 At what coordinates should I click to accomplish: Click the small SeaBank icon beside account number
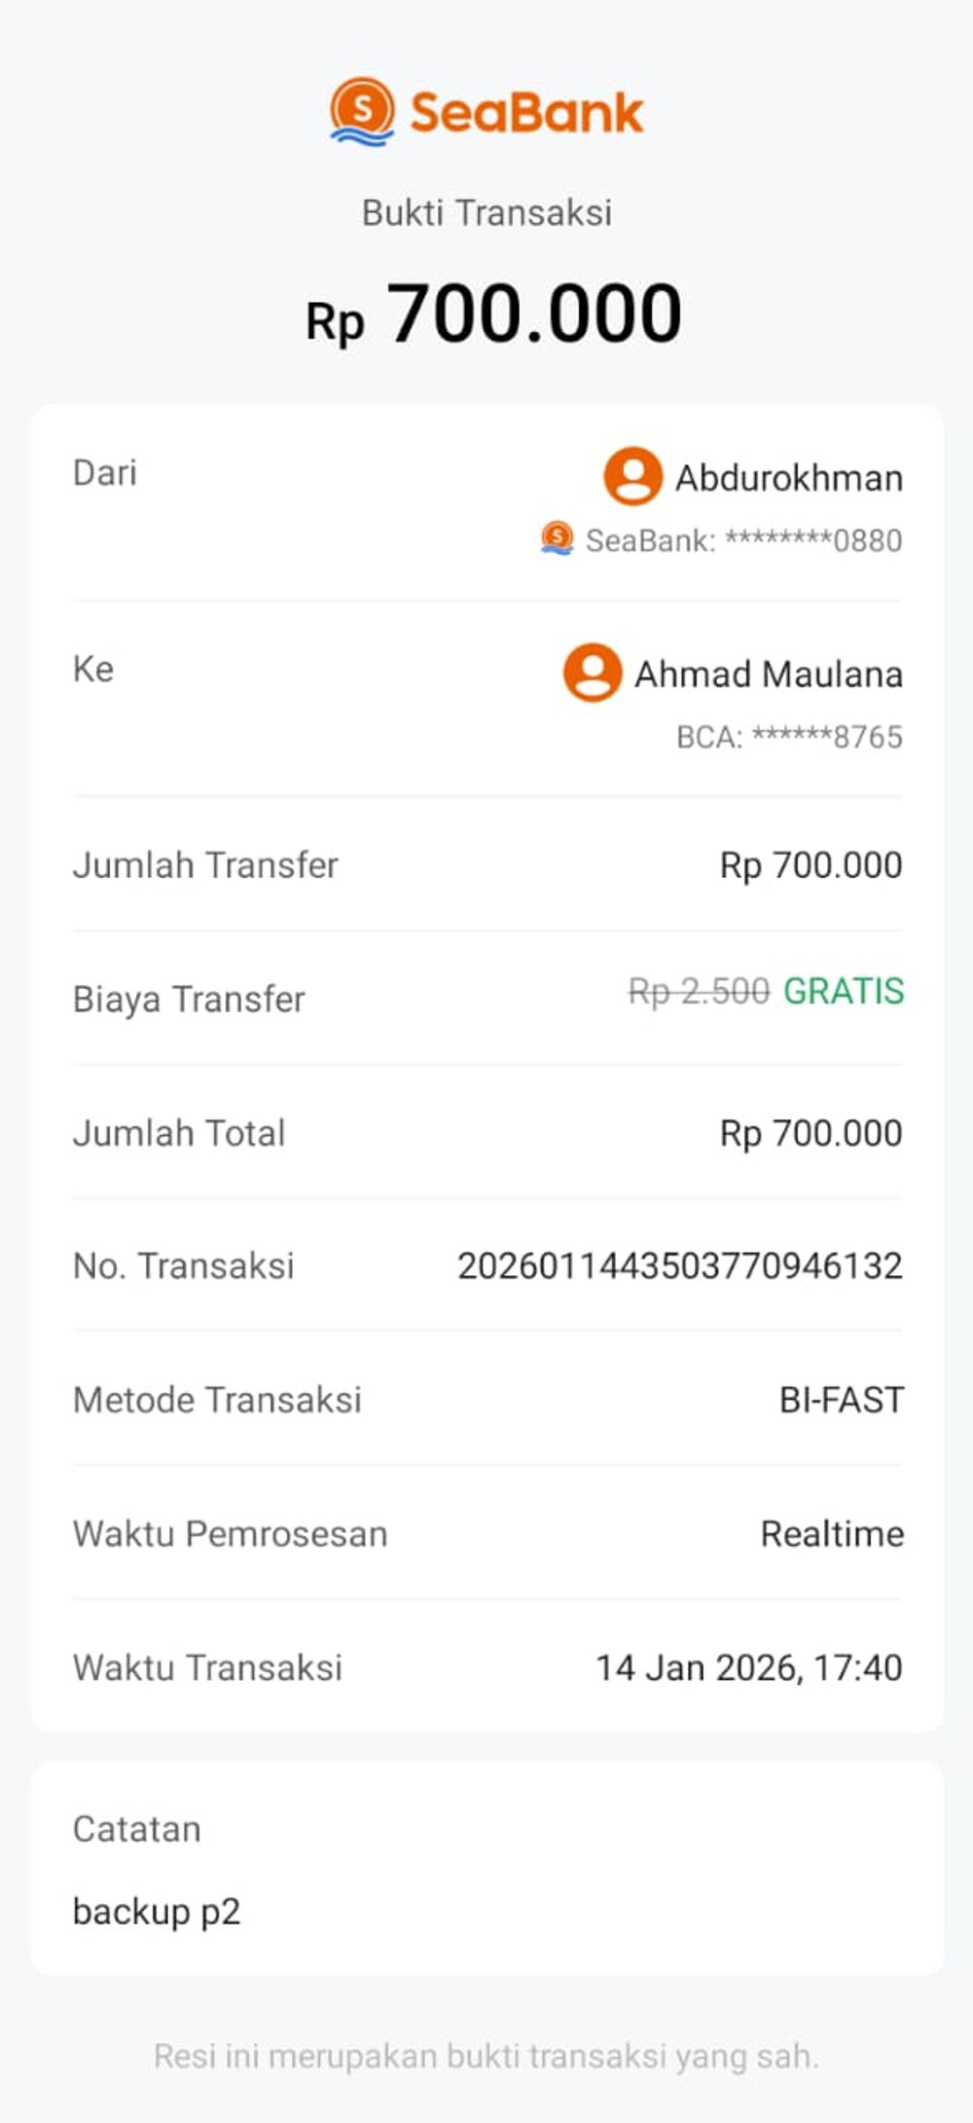558,538
